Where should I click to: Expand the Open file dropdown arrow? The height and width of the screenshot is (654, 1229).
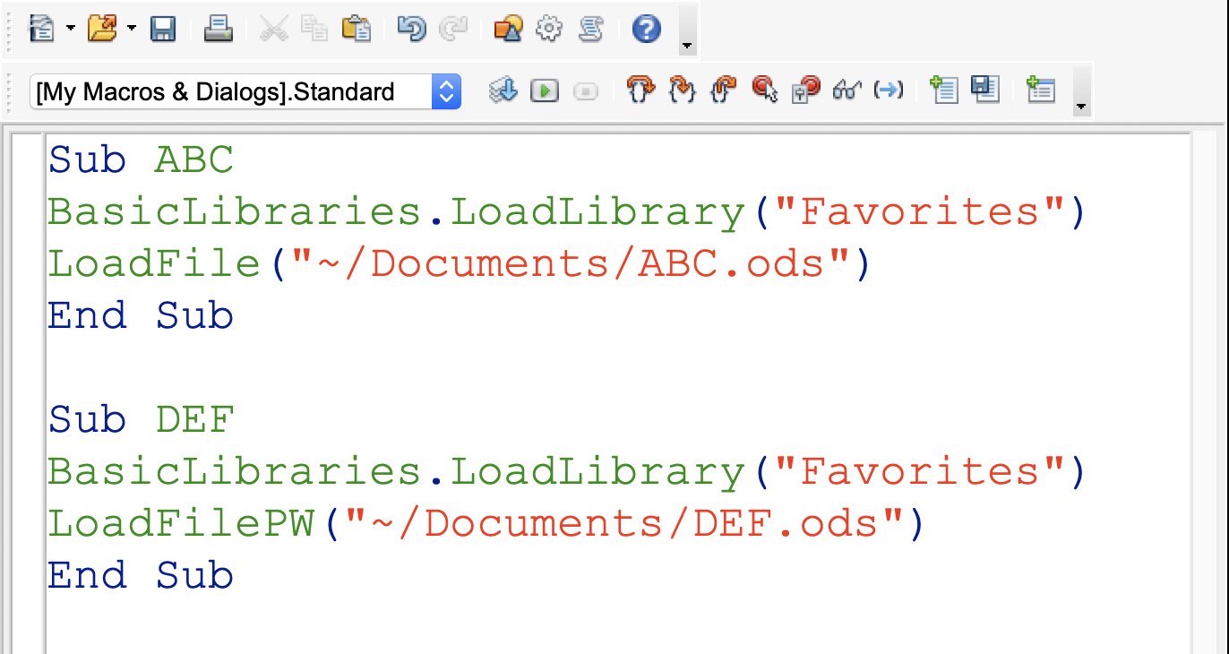point(131,30)
